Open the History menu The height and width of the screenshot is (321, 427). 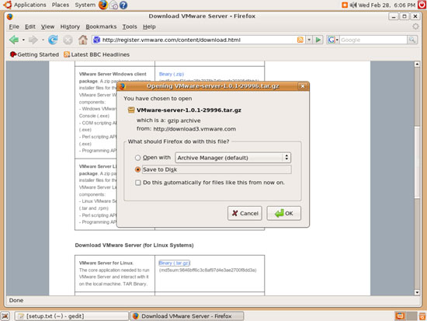(70, 26)
